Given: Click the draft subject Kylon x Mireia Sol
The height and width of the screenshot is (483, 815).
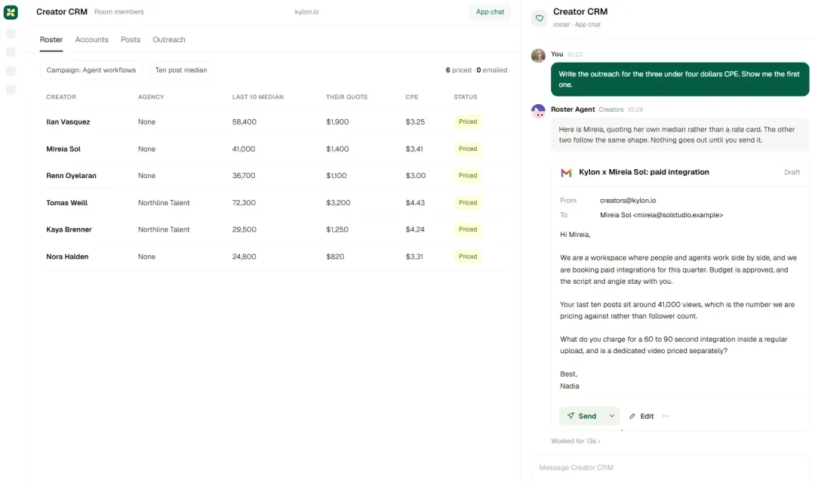Looking at the screenshot, I should 644,172.
